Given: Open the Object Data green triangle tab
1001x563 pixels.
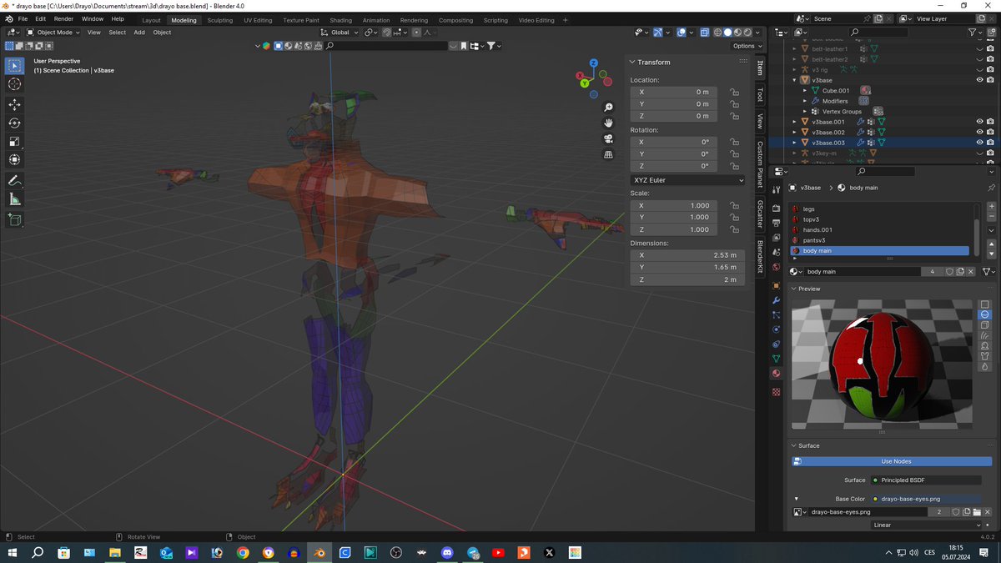Looking at the screenshot, I should pyautogui.click(x=777, y=359).
